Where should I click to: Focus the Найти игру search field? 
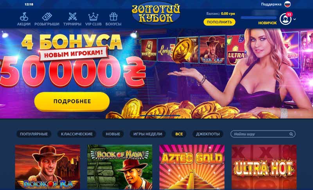click(263, 134)
